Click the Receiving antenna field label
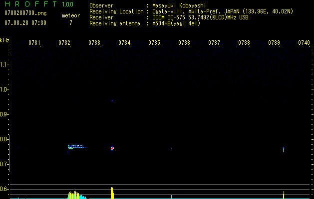 pyautogui.click(x=115, y=23)
